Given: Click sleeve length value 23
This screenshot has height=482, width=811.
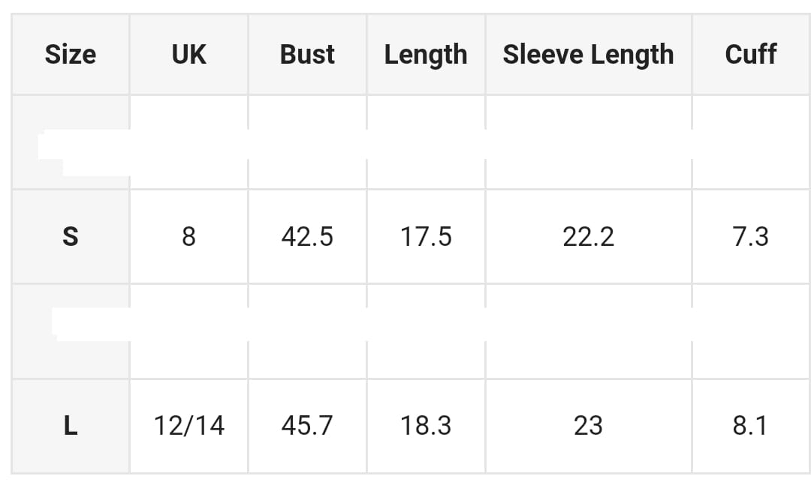Looking at the screenshot, I should pyautogui.click(x=588, y=426).
